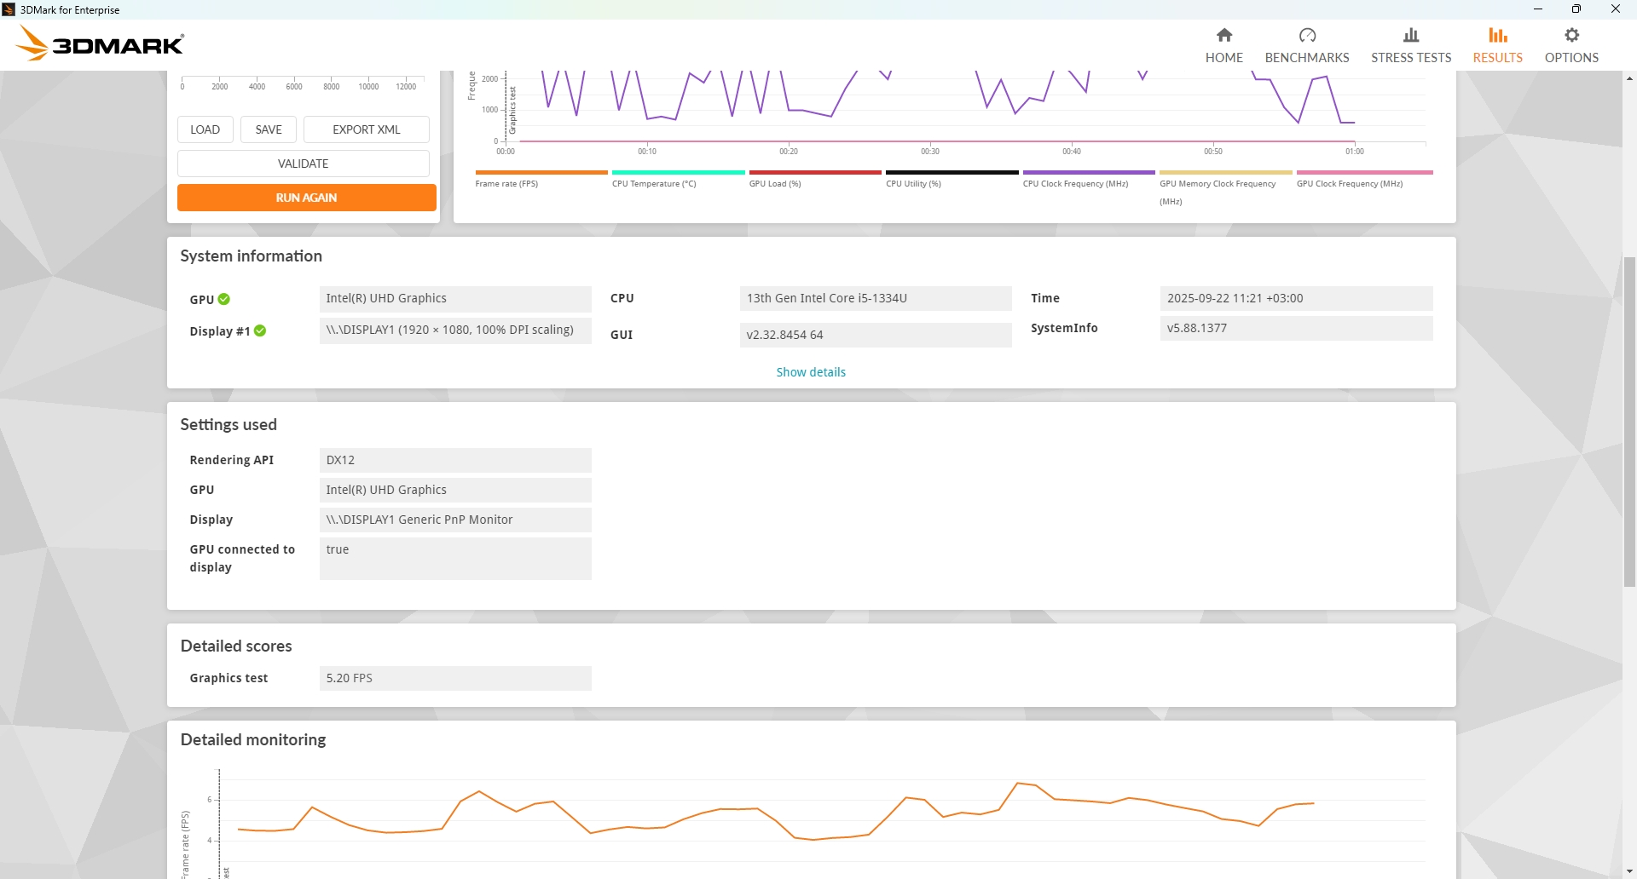Go to the Home section
The image size is (1637, 879).
(x=1223, y=45)
